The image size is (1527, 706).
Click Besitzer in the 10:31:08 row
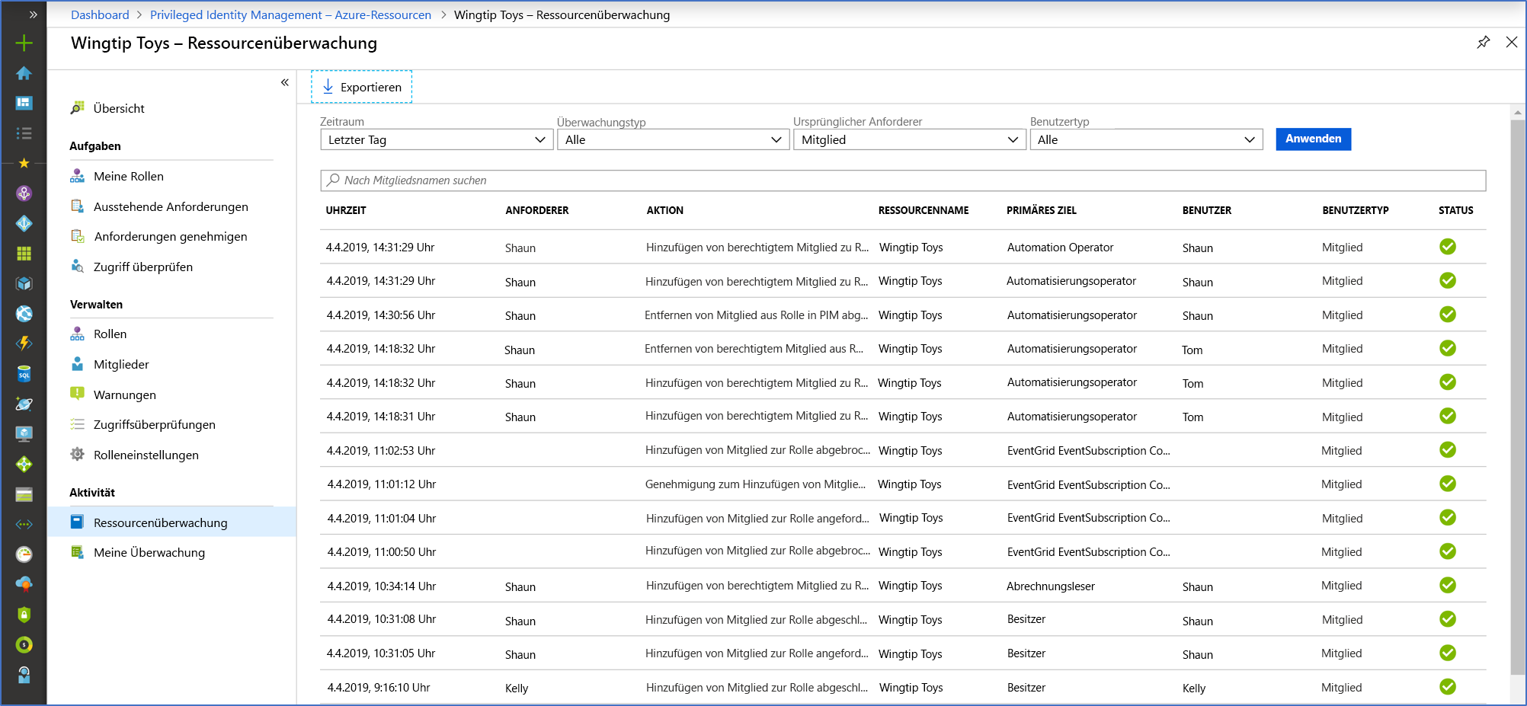point(1026,619)
